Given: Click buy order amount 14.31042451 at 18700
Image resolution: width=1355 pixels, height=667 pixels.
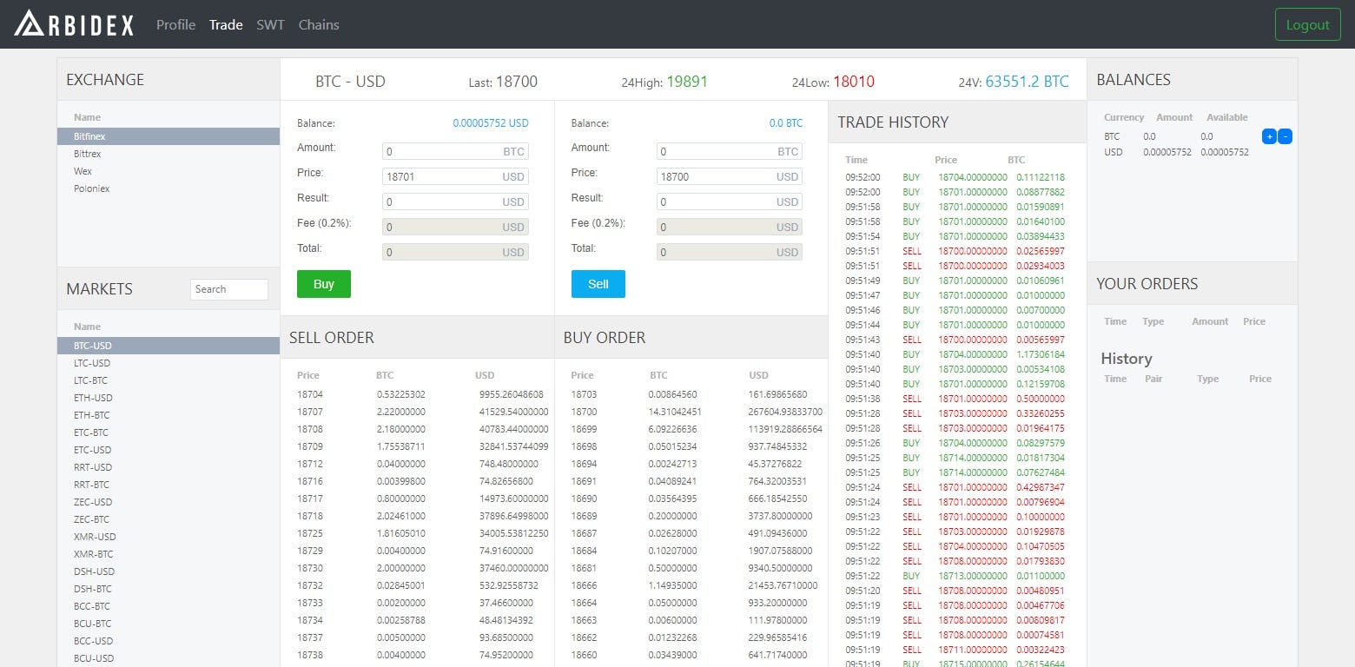Looking at the screenshot, I should (676, 412).
